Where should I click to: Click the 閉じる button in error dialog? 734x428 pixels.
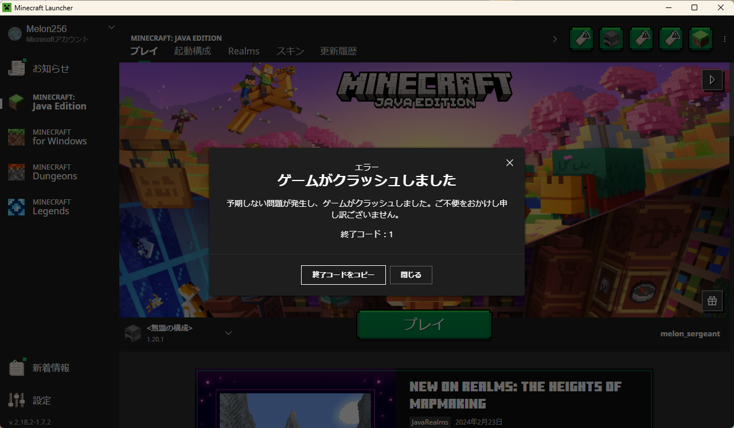coord(411,275)
